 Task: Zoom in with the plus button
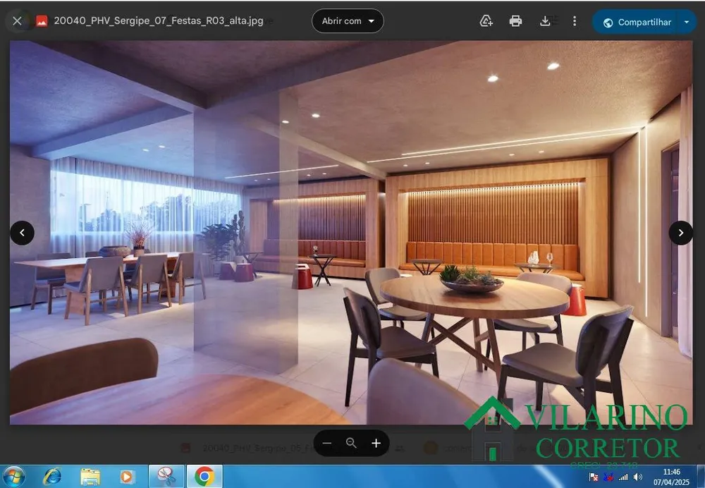(376, 444)
